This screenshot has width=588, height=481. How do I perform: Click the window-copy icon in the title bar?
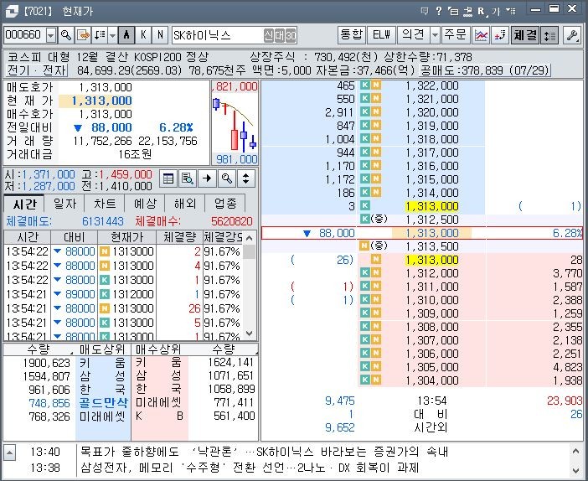[x=453, y=11]
